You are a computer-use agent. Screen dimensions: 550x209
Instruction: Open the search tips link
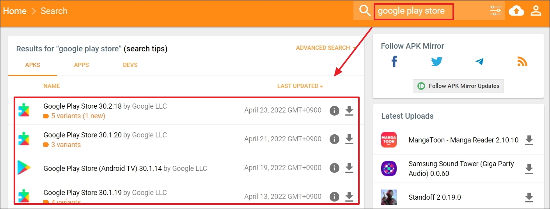click(145, 49)
